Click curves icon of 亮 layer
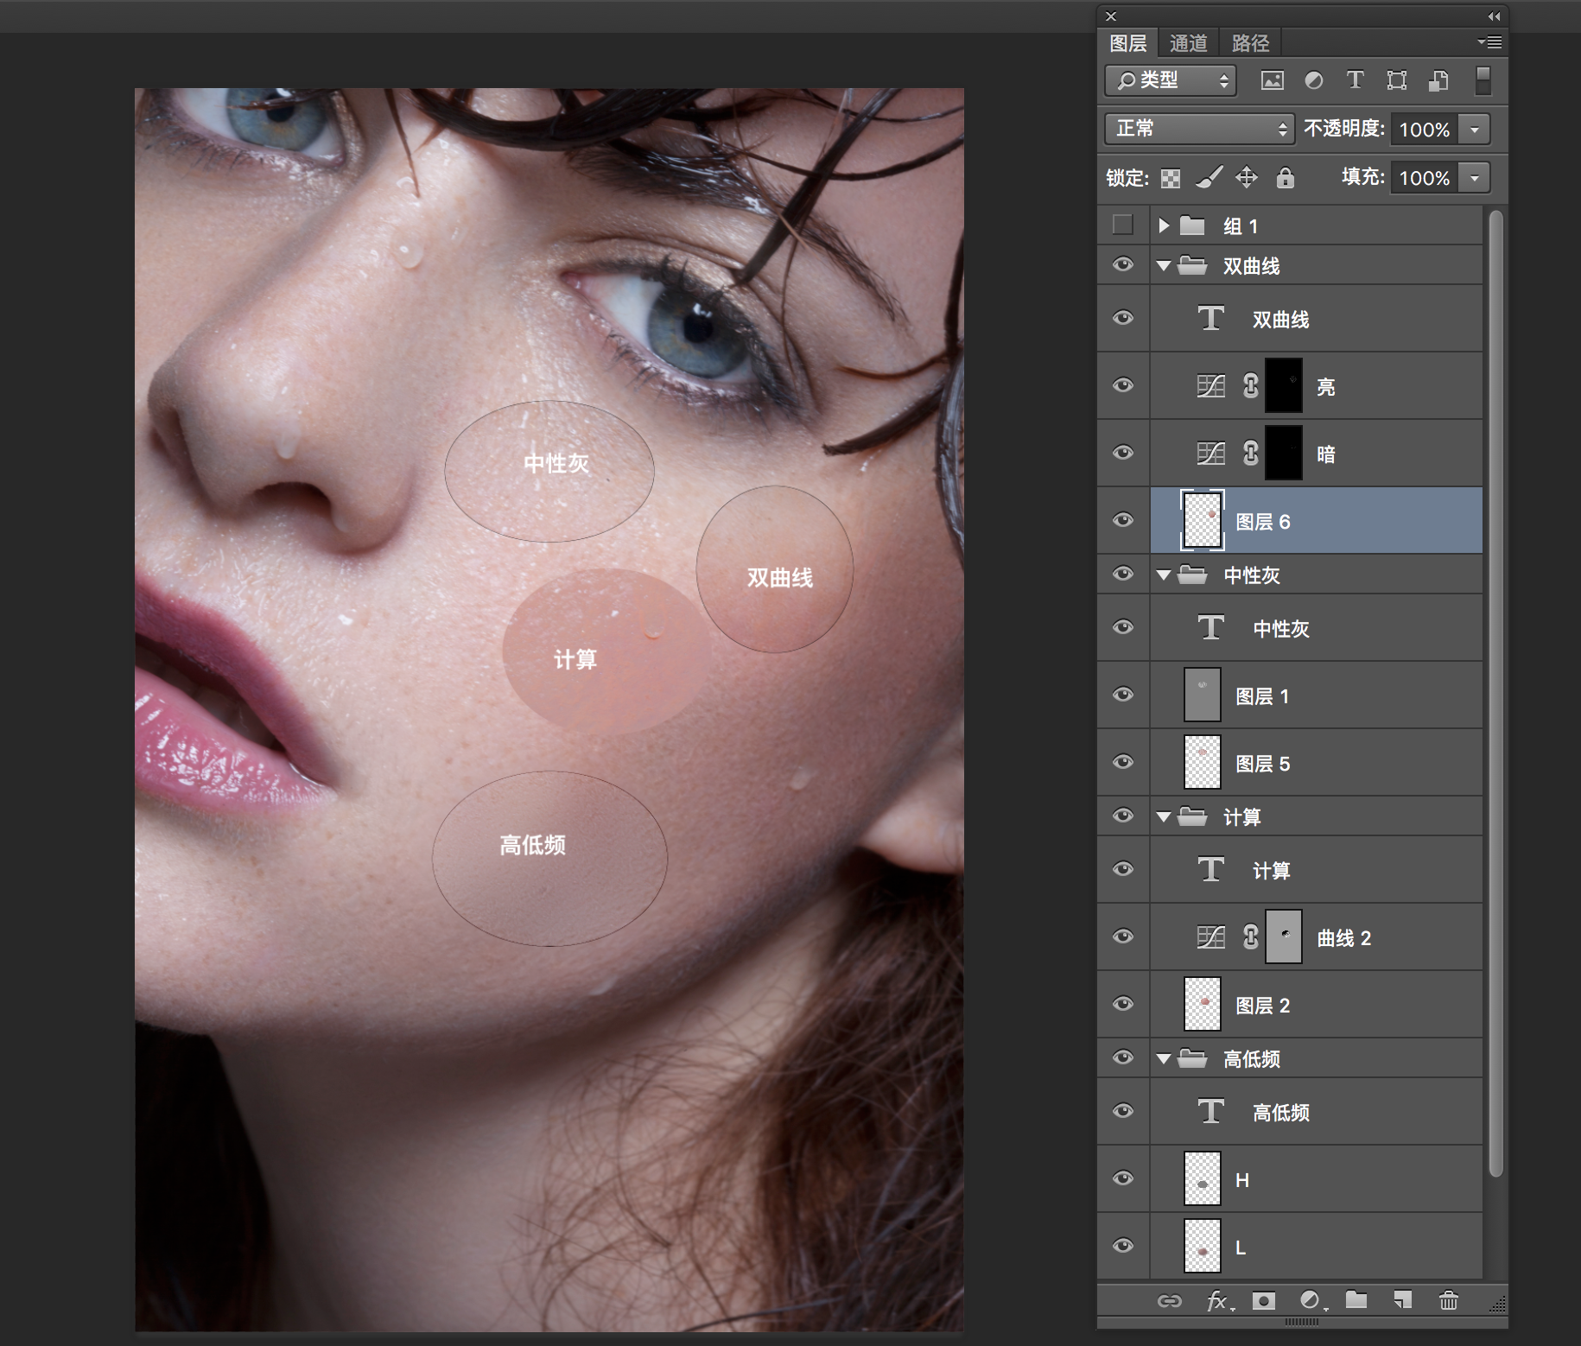 pos(1211,385)
